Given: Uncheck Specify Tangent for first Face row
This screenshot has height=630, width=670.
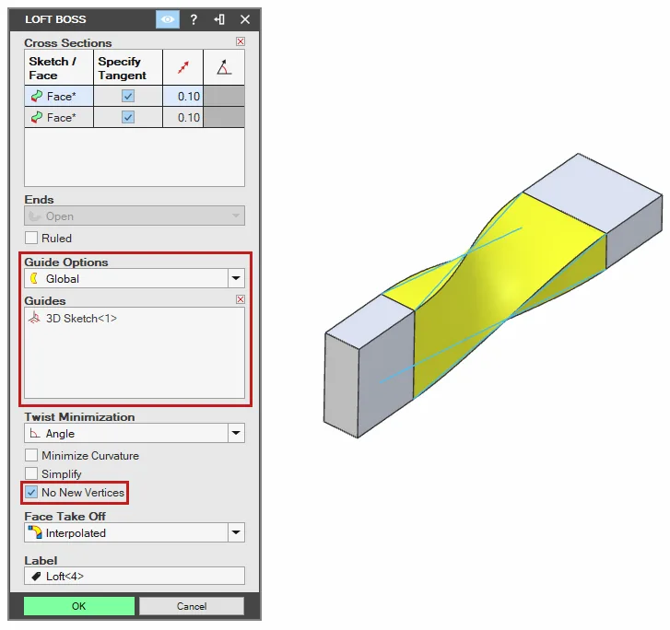Looking at the screenshot, I should click(x=128, y=96).
